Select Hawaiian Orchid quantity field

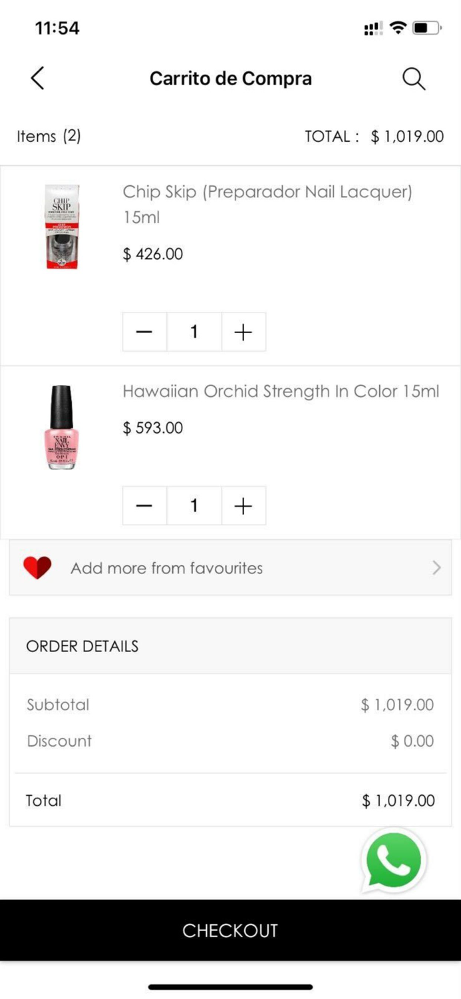pos(194,506)
